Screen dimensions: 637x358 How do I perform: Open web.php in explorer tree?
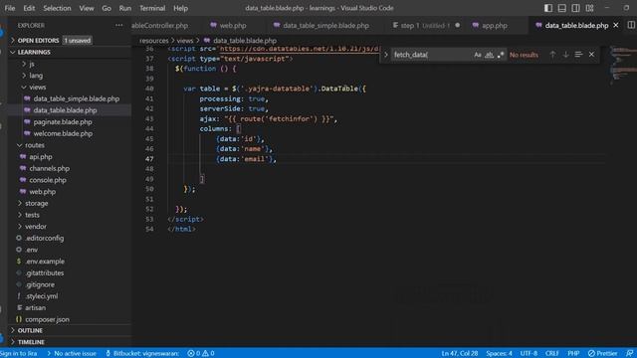pos(42,192)
